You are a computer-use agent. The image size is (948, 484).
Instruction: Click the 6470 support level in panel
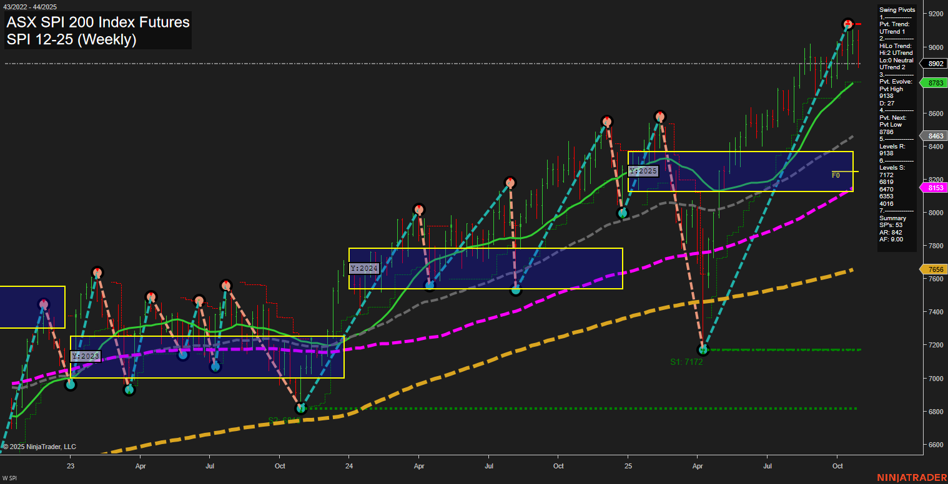click(886, 189)
